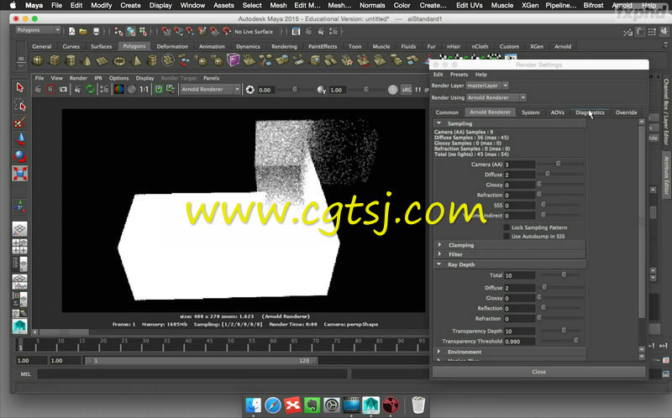The width and height of the screenshot is (672, 418).
Task: Switch to the Common tab in Render Settings
Action: click(447, 112)
